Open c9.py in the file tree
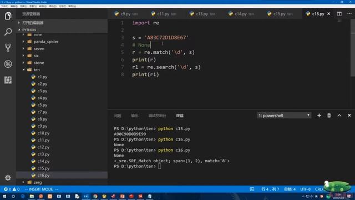 pos(62,126)
